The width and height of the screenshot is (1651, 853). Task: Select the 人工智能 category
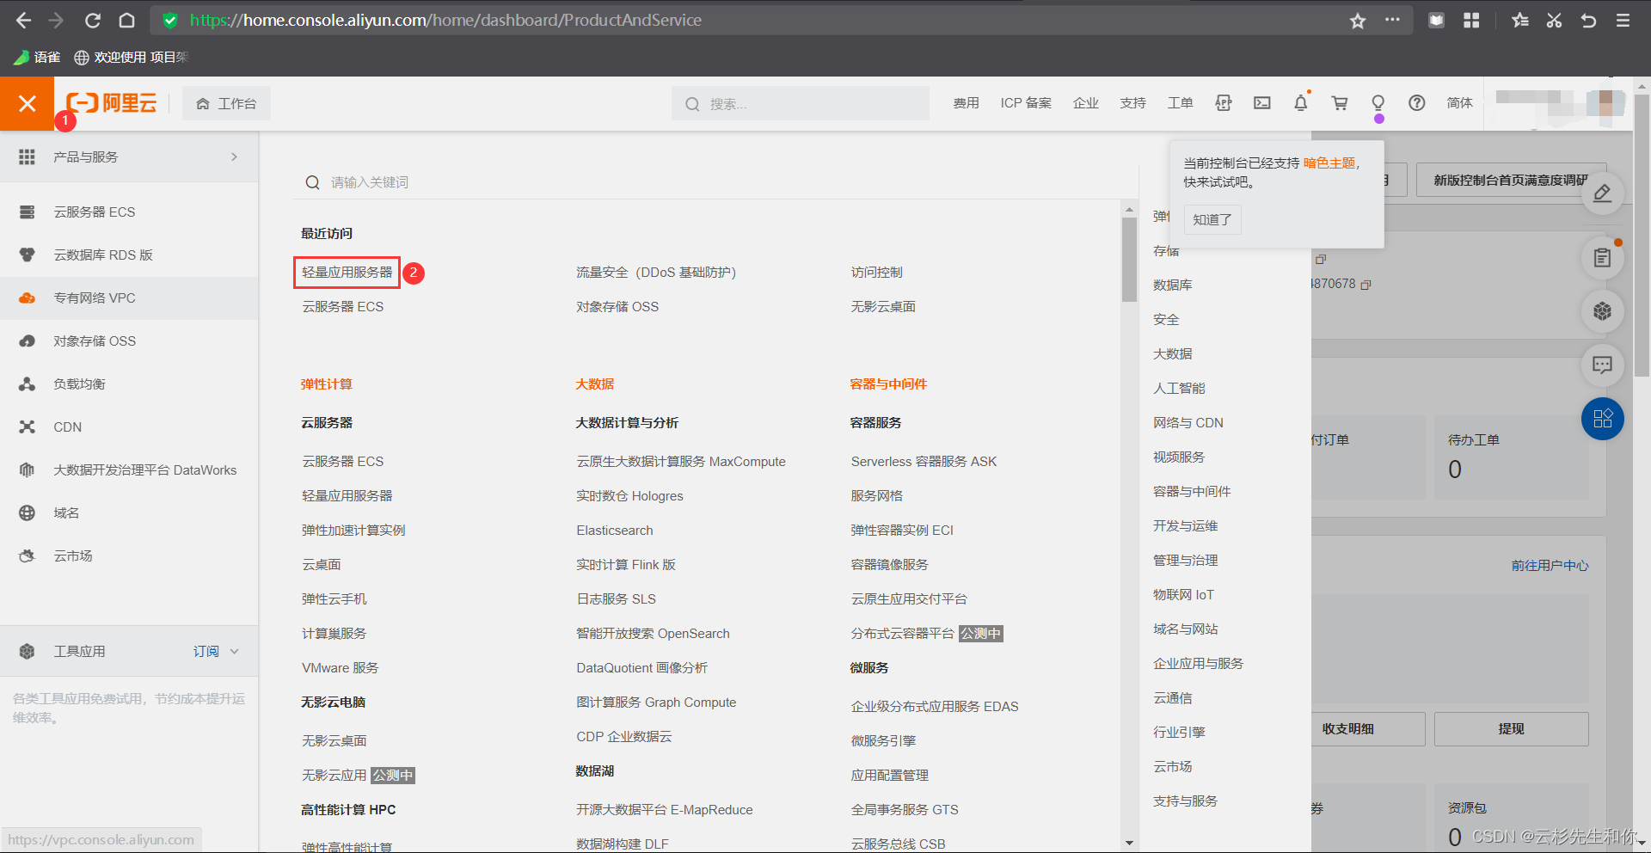pyautogui.click(x=1179, y=388)
